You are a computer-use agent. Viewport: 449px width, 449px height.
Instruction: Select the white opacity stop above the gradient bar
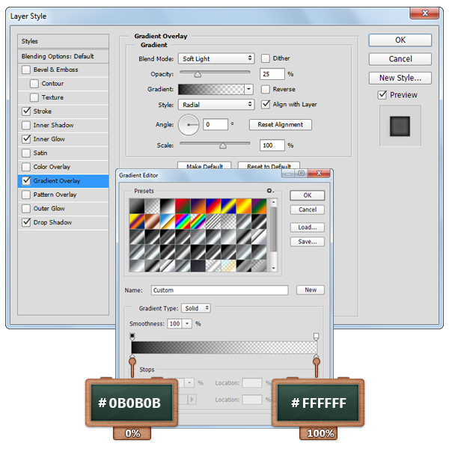click(317, 337)
